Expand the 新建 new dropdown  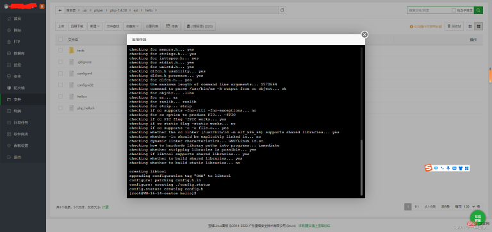tap(95, 26)
